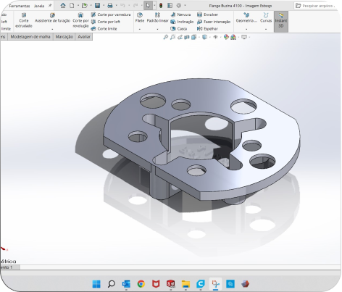This screenshot has width=342, height=292.
Task: Click the Corte extrudado tool
Action: click(24, 20)
